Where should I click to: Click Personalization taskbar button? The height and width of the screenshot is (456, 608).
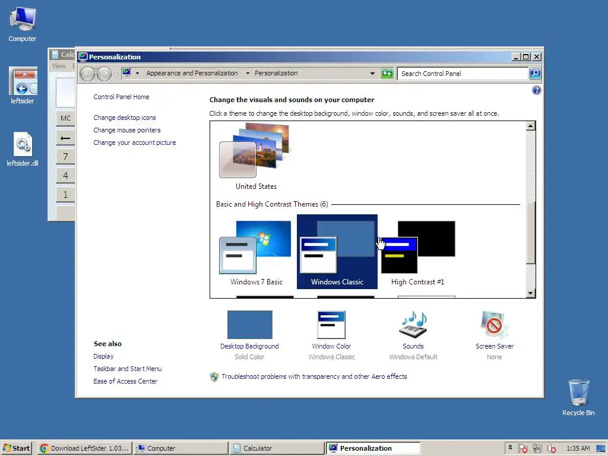point(373,448)
